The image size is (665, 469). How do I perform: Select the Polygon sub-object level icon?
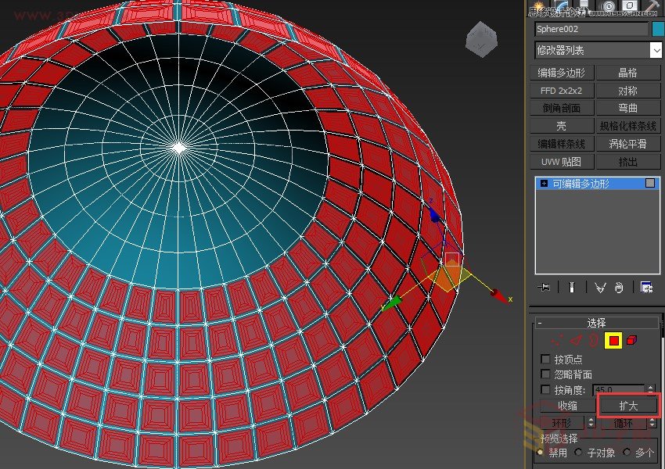pos(613,341)
